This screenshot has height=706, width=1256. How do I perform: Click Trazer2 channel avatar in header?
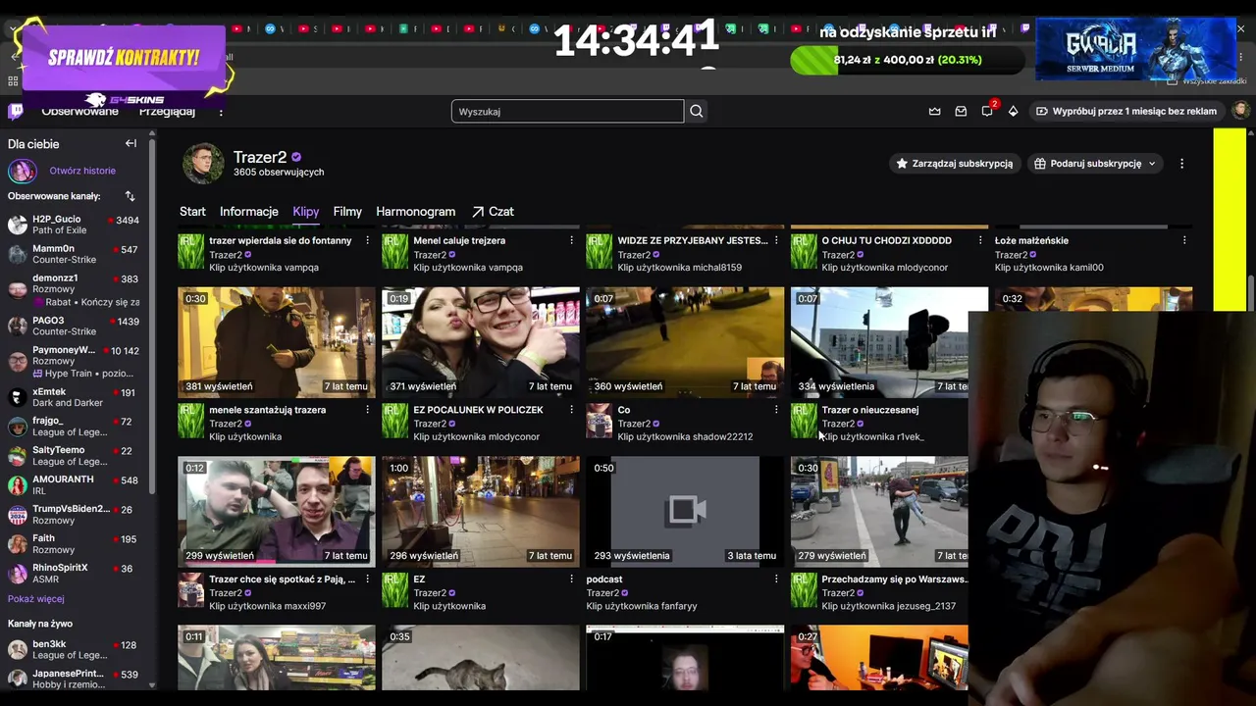pyautogui.click(x=203, y=163)
